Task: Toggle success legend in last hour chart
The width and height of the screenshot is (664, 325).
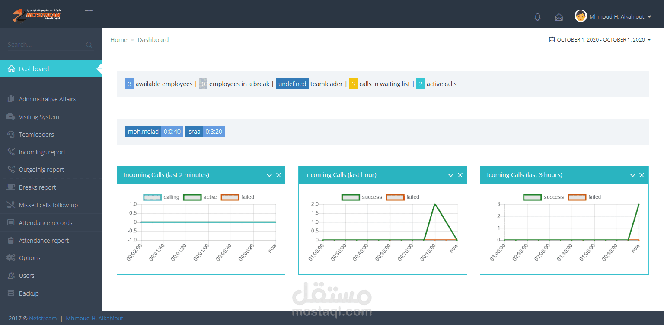Action: (362, 197)
